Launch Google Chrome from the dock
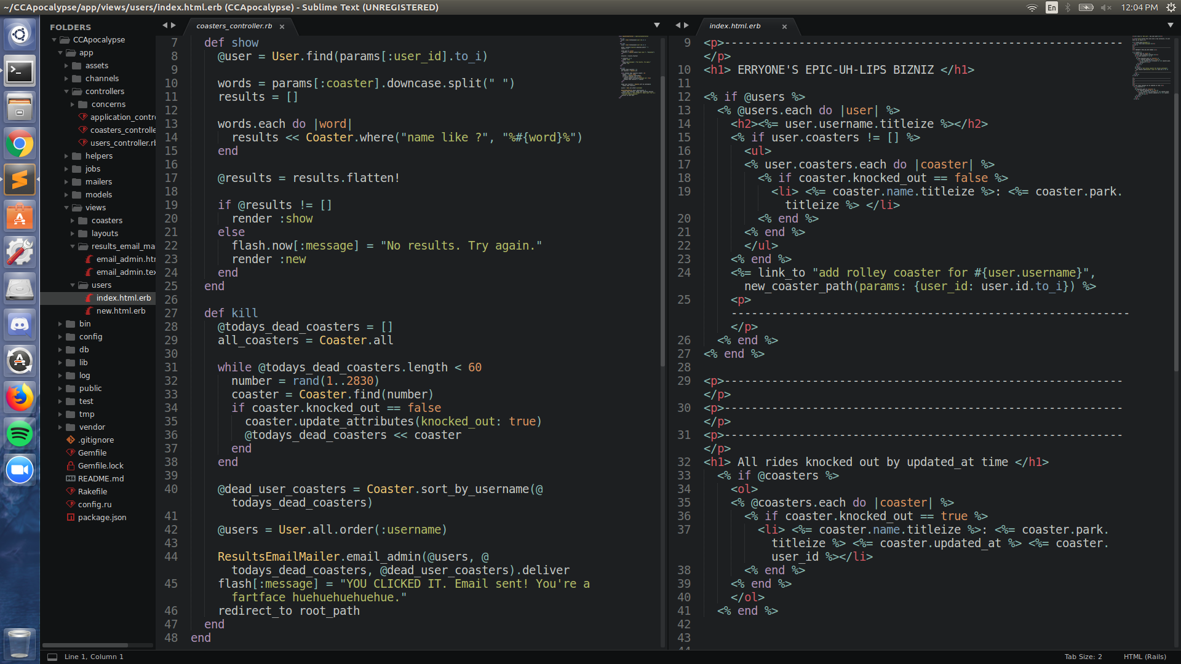This screenshot has height=664, width=1181. [20, 144]
